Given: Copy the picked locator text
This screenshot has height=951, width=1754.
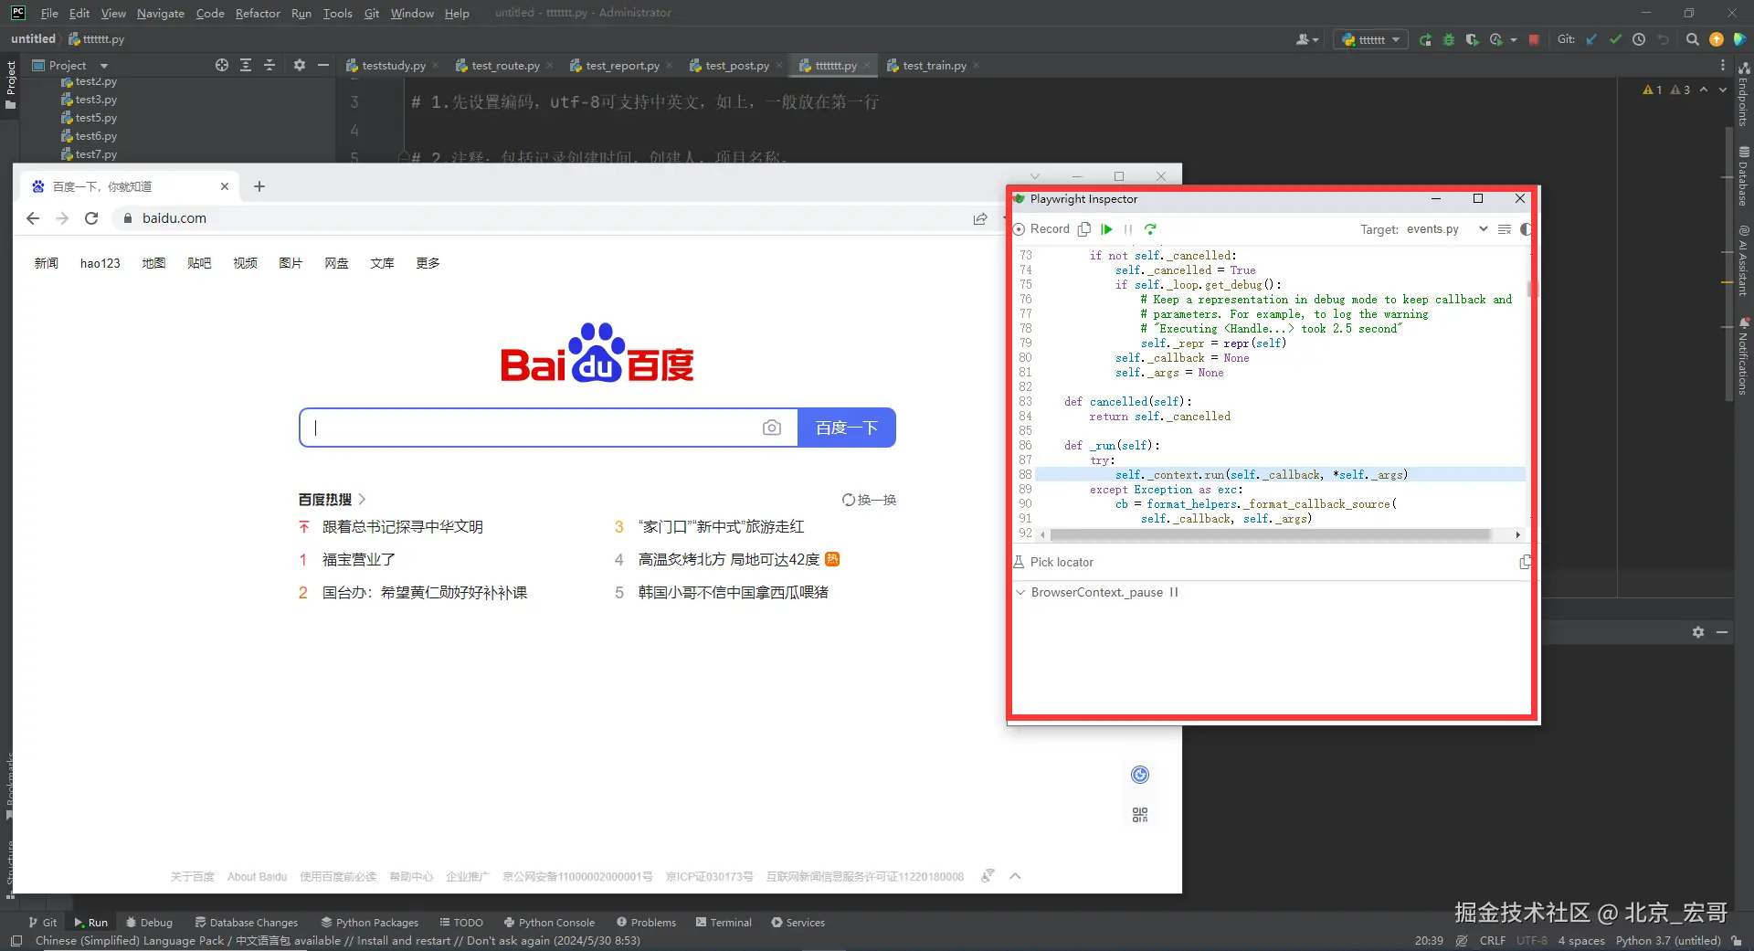Looking at the screenshot, I should (1525, 562).
